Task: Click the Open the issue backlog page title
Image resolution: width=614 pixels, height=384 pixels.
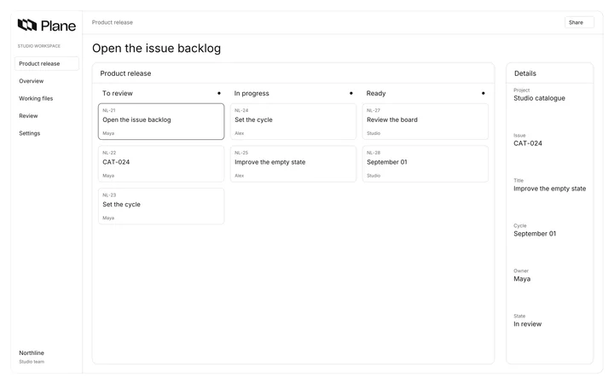Action: [157, 48]
